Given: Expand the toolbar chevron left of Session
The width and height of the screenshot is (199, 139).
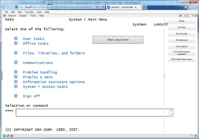Looking at the screenshot, I should tap(4, 15).
